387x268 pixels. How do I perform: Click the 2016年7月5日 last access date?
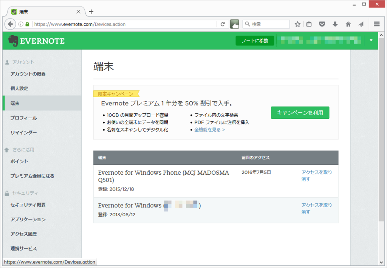256,172
